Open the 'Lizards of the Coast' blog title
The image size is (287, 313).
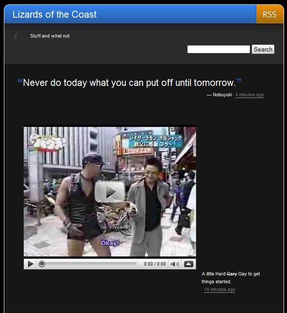tap(54, 14)
